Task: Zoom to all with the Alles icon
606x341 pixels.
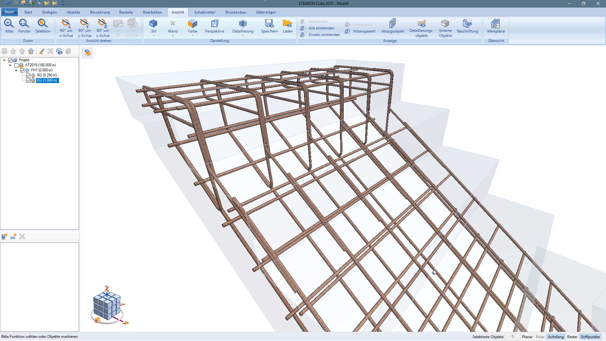Action: click(9, 26)
